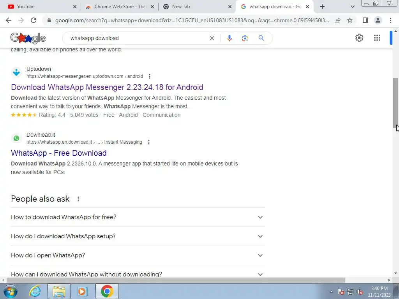Image resolution: width=399 pixels, height=299 pixels.
Task: Open Google quick settings gear
Action: point(359,38)
